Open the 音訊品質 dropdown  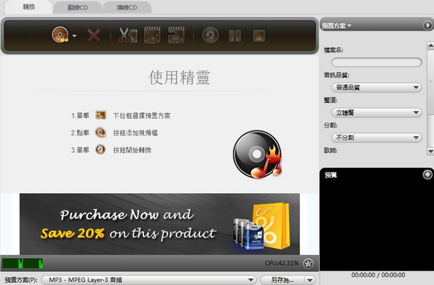(x=376, y=87)
